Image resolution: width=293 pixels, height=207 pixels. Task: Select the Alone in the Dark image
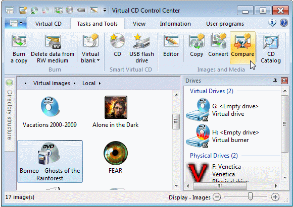pos(116,112)
